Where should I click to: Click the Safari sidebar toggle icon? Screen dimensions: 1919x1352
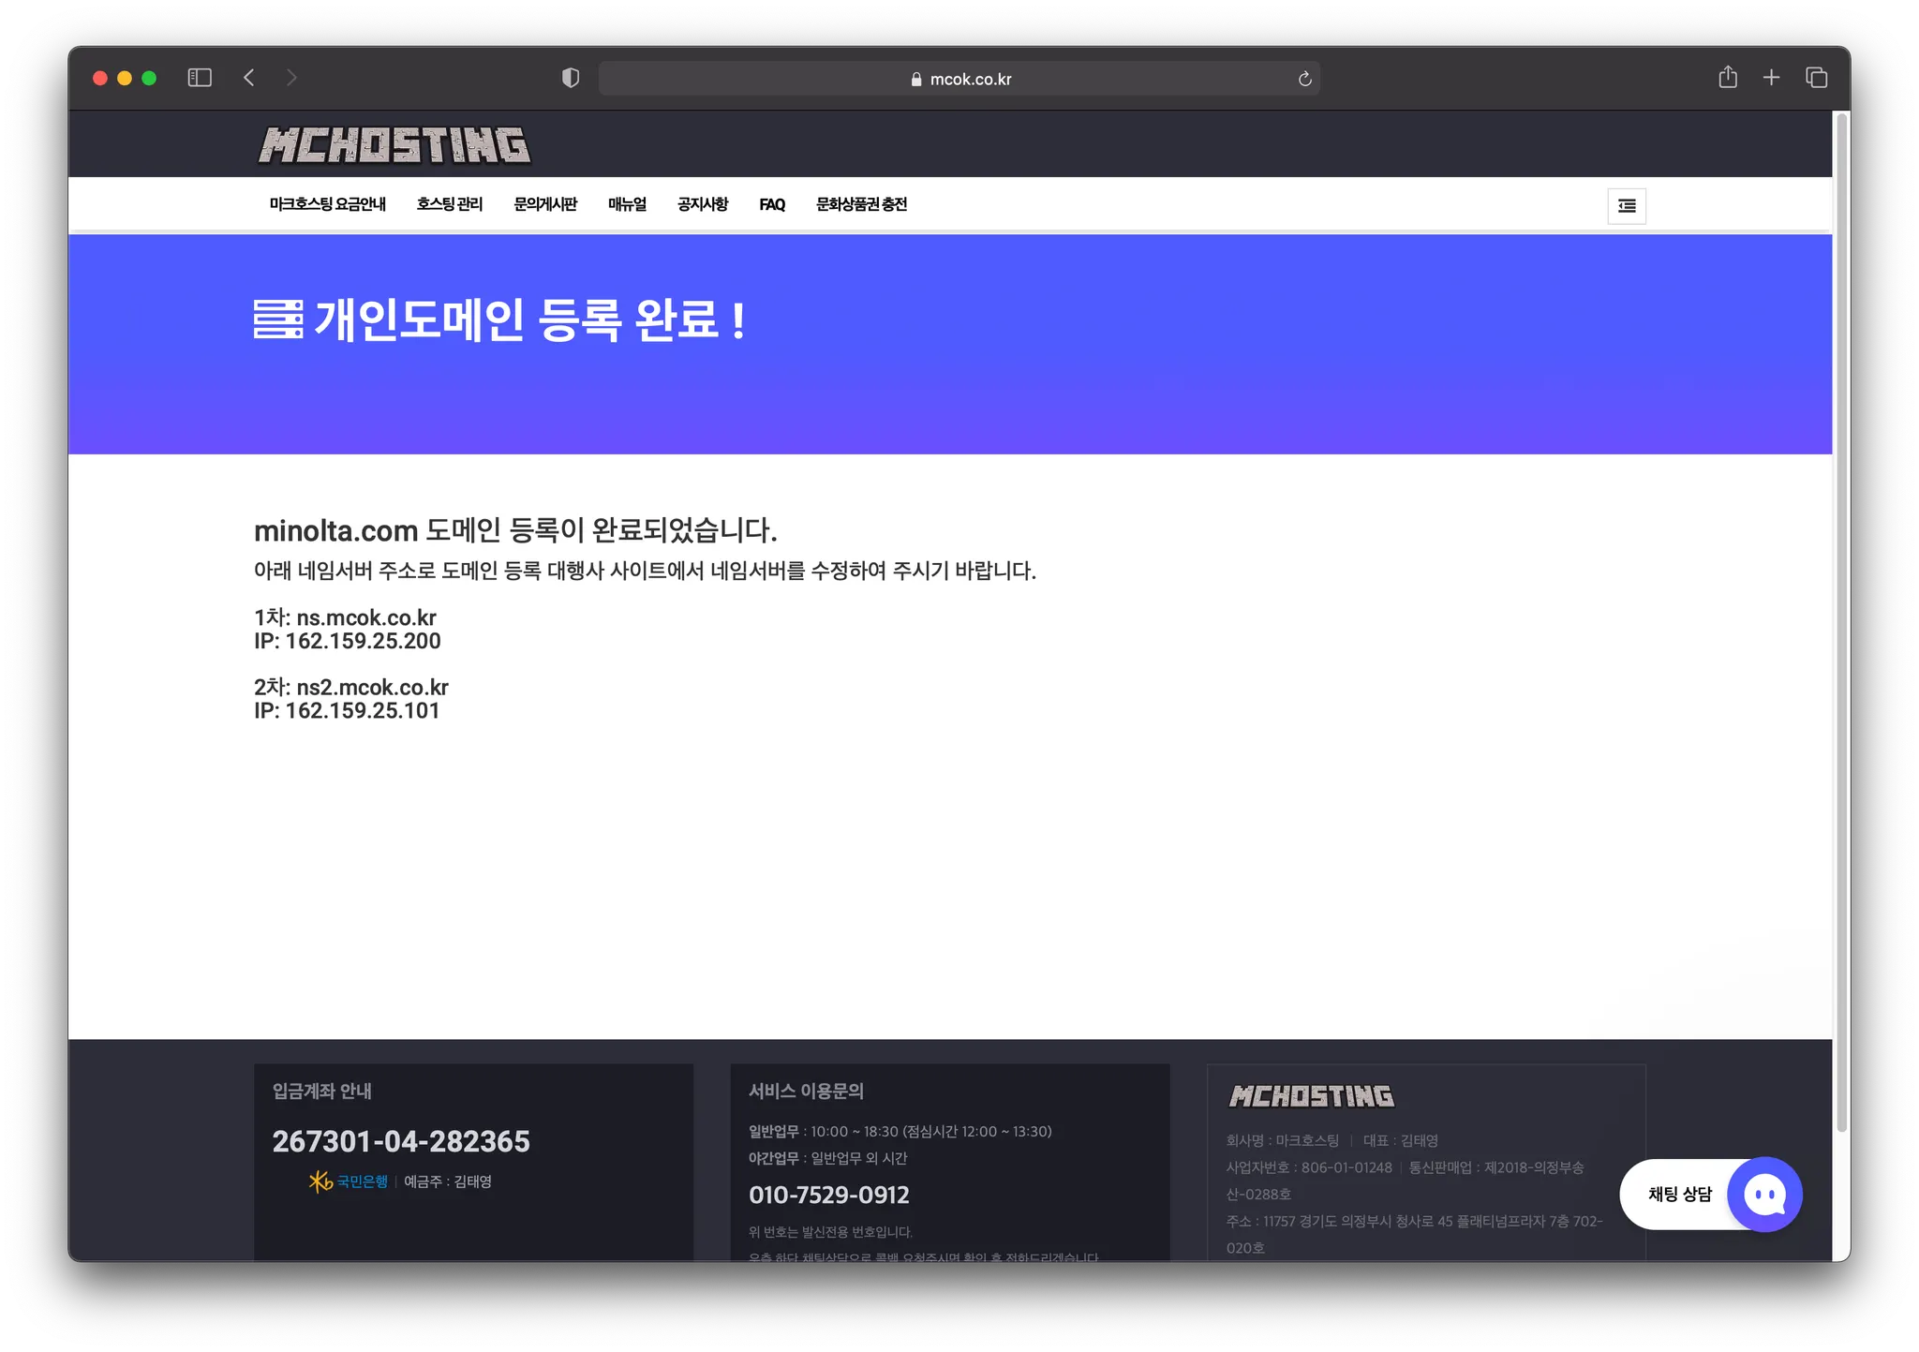point(200,78)
